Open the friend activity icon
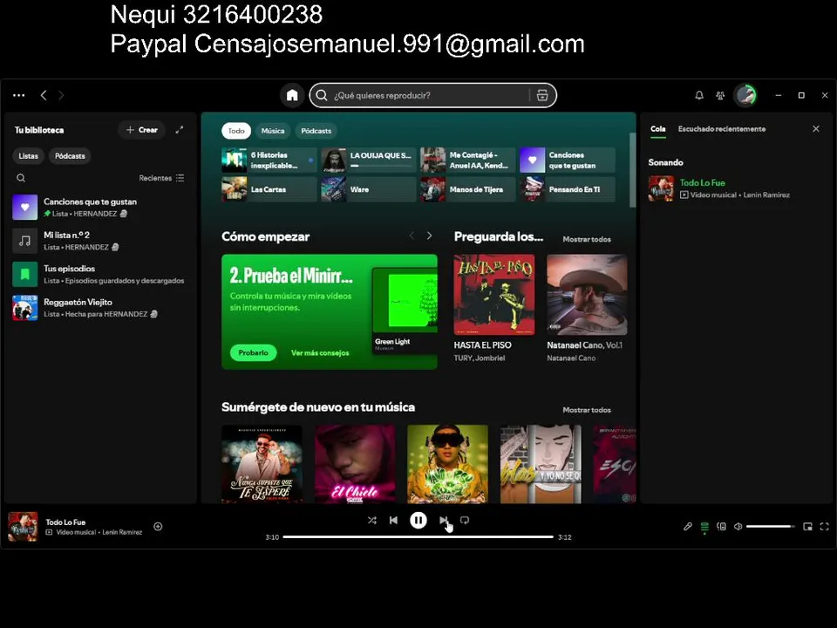 click(720, 96)
